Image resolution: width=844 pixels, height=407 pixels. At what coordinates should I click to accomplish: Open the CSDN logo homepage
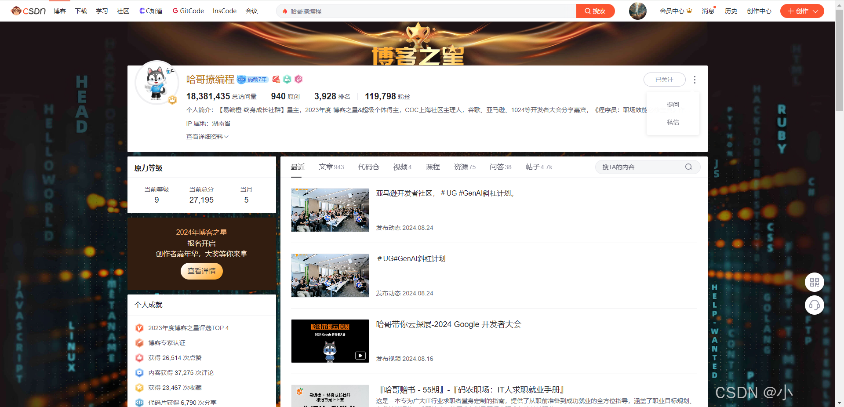click(29, 11)
